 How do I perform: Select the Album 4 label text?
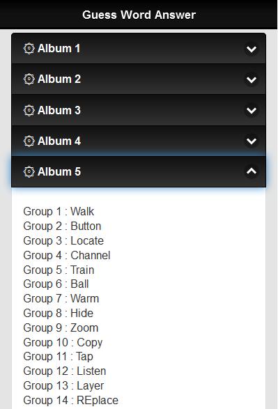59,141
